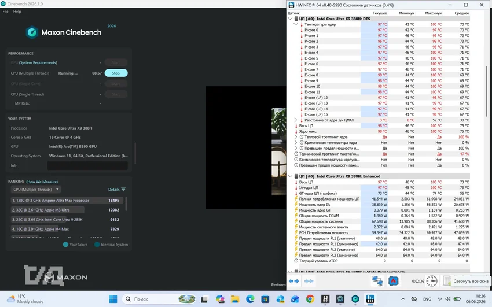The height and width of the screenshot is (307, 492).
Task: Sort by the Максимум column header
Action: click(x=434, y=13)
